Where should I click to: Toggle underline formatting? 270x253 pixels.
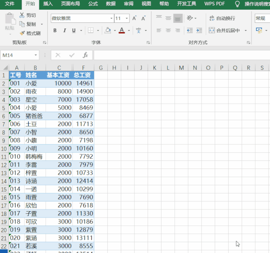(74, 30)
